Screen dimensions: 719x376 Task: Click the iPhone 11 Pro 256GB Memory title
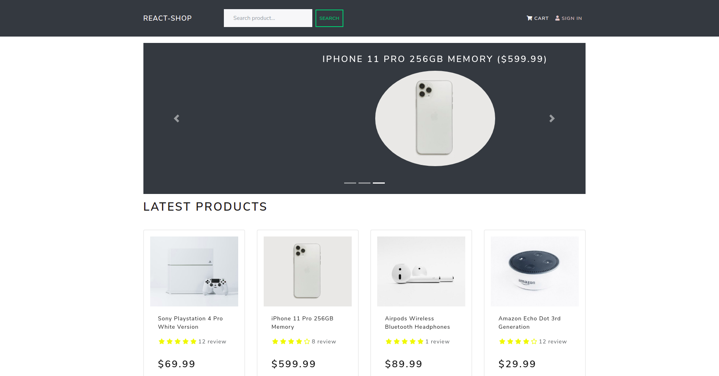[302, 323]
